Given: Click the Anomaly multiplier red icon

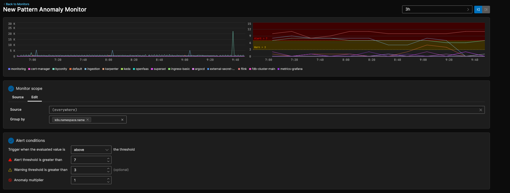Looking at the screenshot, I should click(x=10, y=180).
